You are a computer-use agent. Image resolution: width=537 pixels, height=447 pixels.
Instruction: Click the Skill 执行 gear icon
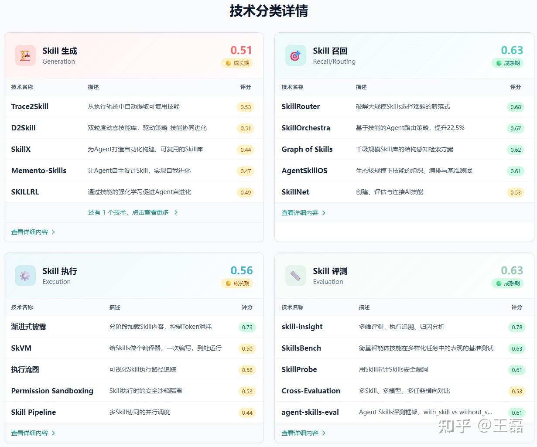[x=25, y=276]
